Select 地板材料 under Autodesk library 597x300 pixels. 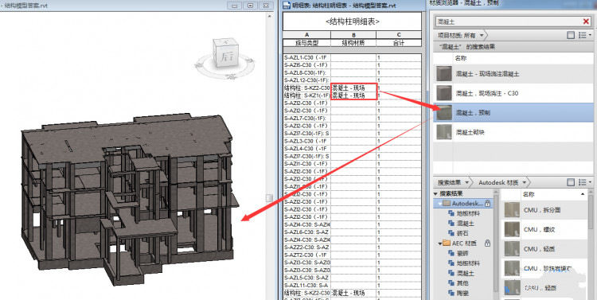[468, 213]
